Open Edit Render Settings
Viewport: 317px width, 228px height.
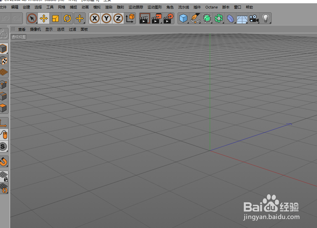[x=168, y=18]
